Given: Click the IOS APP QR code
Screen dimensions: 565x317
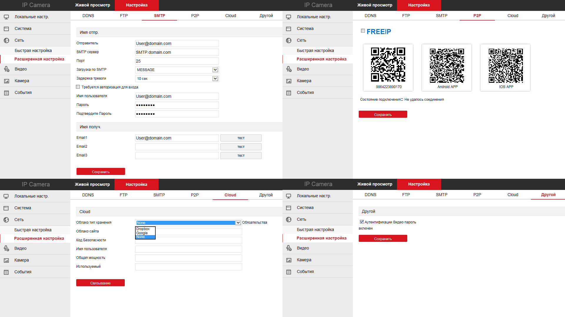Looking at the screenshot, I should pyautogui.click(x=506, y=66).
